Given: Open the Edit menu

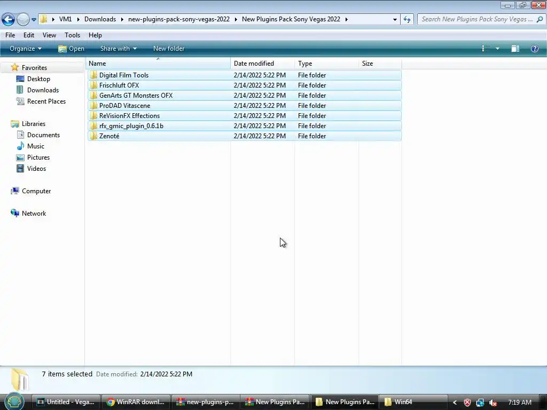Looking at the screenshot, I should (x=29, y=35).
